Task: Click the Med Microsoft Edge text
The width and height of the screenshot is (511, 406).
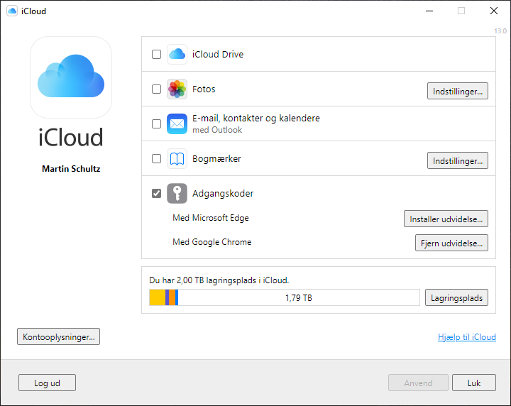Action: click(x=211, y=218)
